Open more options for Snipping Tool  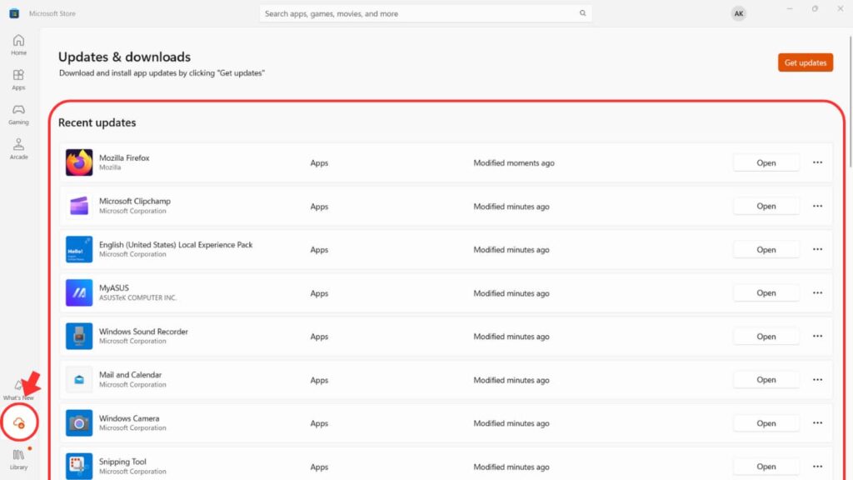click(x=817, y=467)
